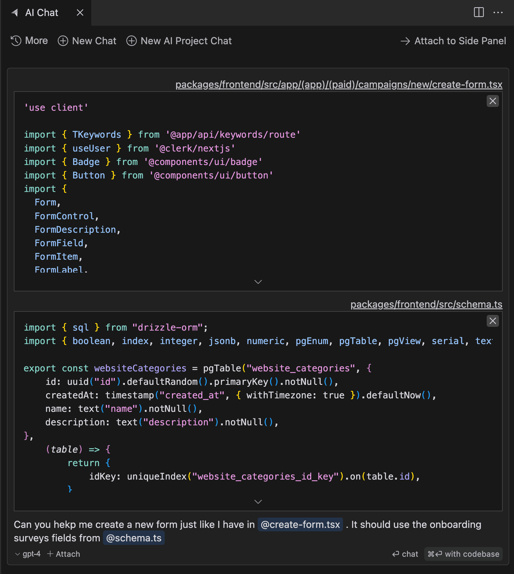Open chat history with More
Viewport: 514px width, 574px height.
(x=29, y=41)
